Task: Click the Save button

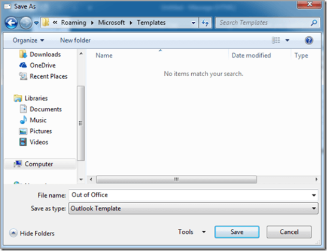Action: click(236, 232)
